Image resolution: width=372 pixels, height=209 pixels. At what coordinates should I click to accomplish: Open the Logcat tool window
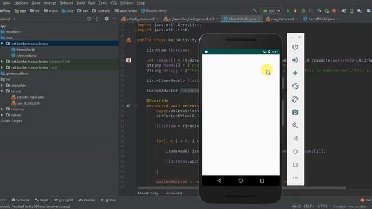point(63,200)
